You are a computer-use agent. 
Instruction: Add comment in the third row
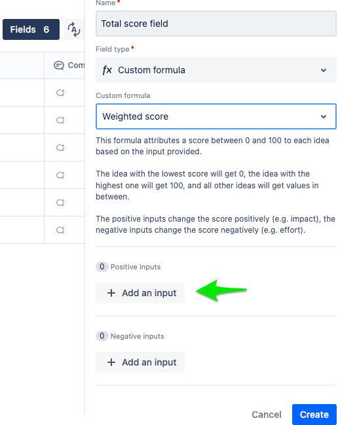tap(60, 148)
